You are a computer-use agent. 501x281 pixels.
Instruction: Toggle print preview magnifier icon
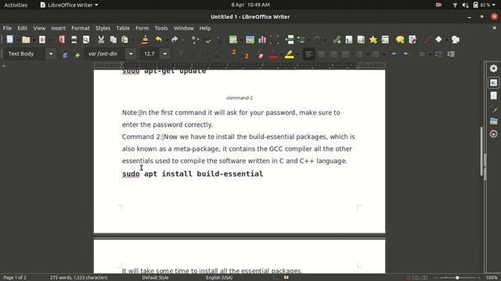pos(86,40)
